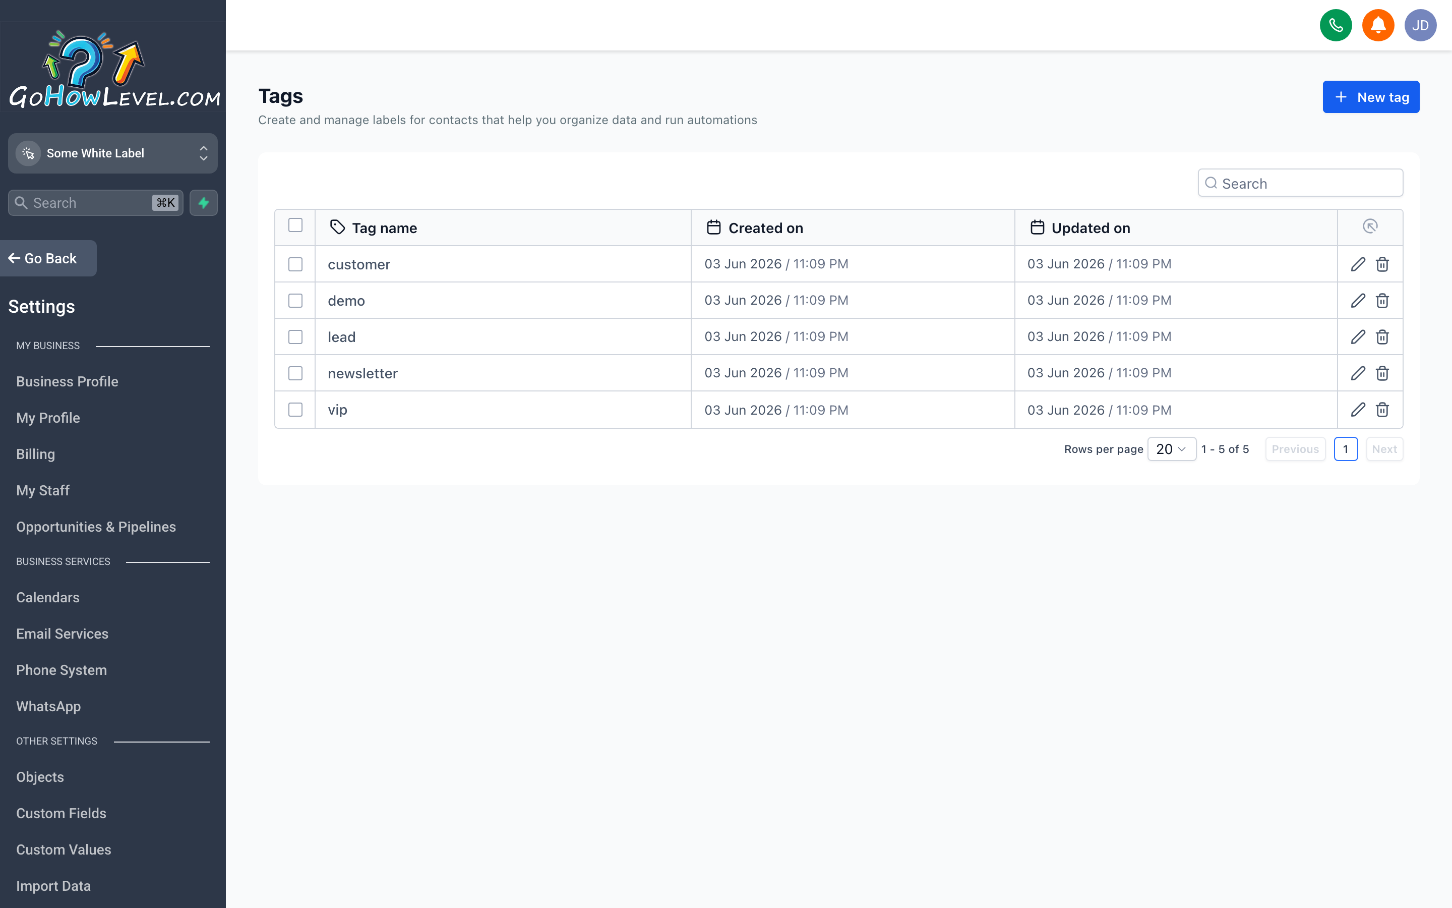
Task: Edit the customer tag with pencil icon
Action: [1358, 264]
